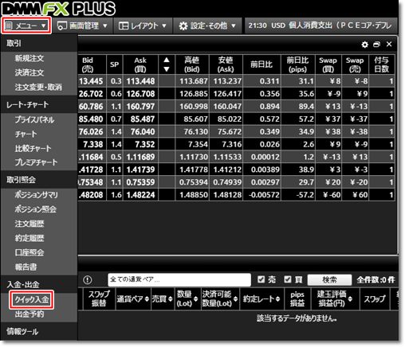The width and height of the screenshot is (405, 347).
Task: Sort by 決済可能数量(Lot) column
Action: 220,299
